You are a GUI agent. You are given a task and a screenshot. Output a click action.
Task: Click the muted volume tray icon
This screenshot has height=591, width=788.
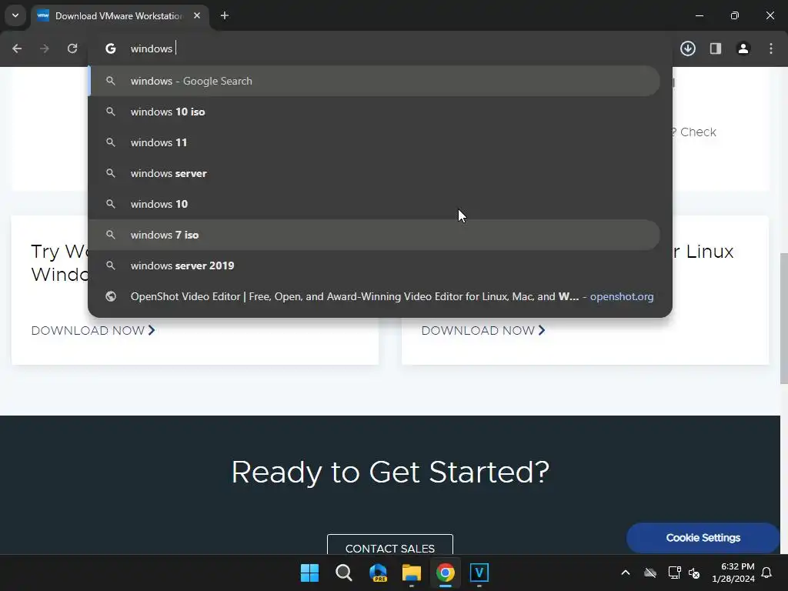(695, 573)
